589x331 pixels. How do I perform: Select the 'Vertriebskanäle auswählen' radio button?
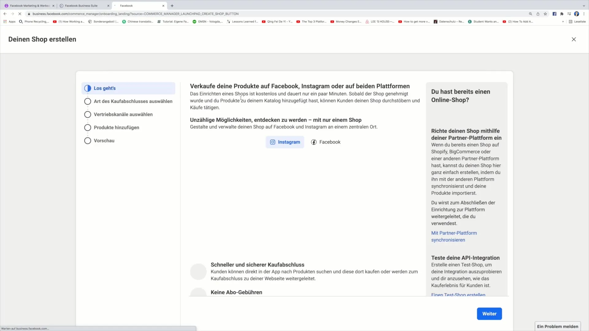coord(87,114)
